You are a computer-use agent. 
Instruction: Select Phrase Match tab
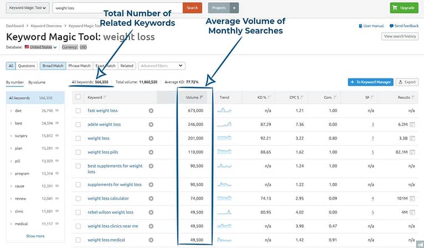point(79,66)
